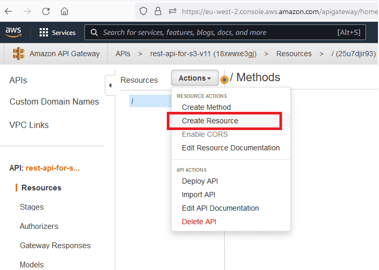Open Custom Domain Names in sidebar
The image size is (379, 270).
click(54, 102)
